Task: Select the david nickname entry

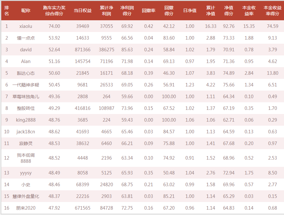Action: (26, 50)
